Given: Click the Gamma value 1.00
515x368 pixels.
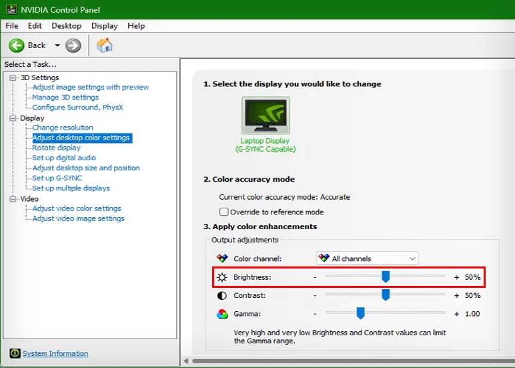Looking at the screenshot, I should (x=472, y=314).
